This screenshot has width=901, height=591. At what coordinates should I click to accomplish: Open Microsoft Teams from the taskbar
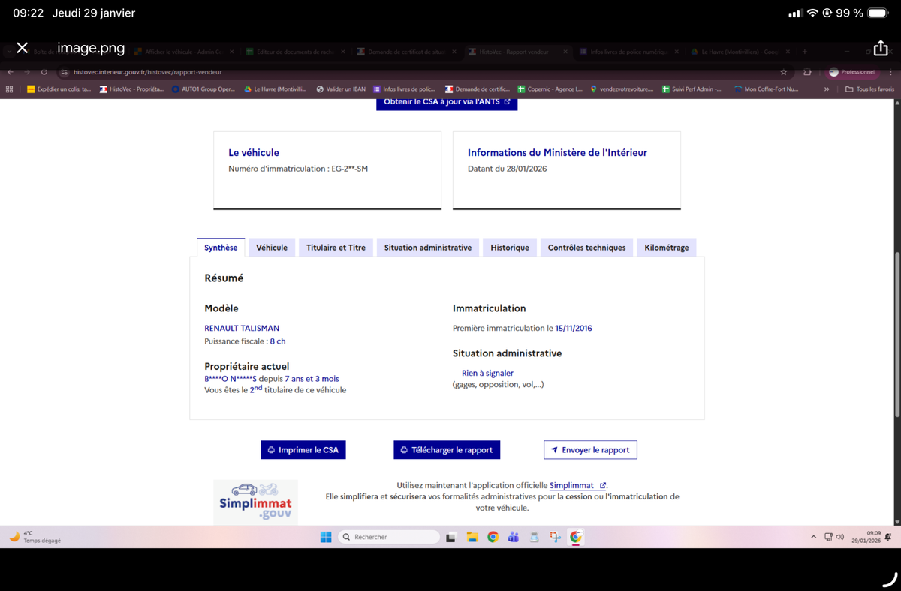(514, 537)
